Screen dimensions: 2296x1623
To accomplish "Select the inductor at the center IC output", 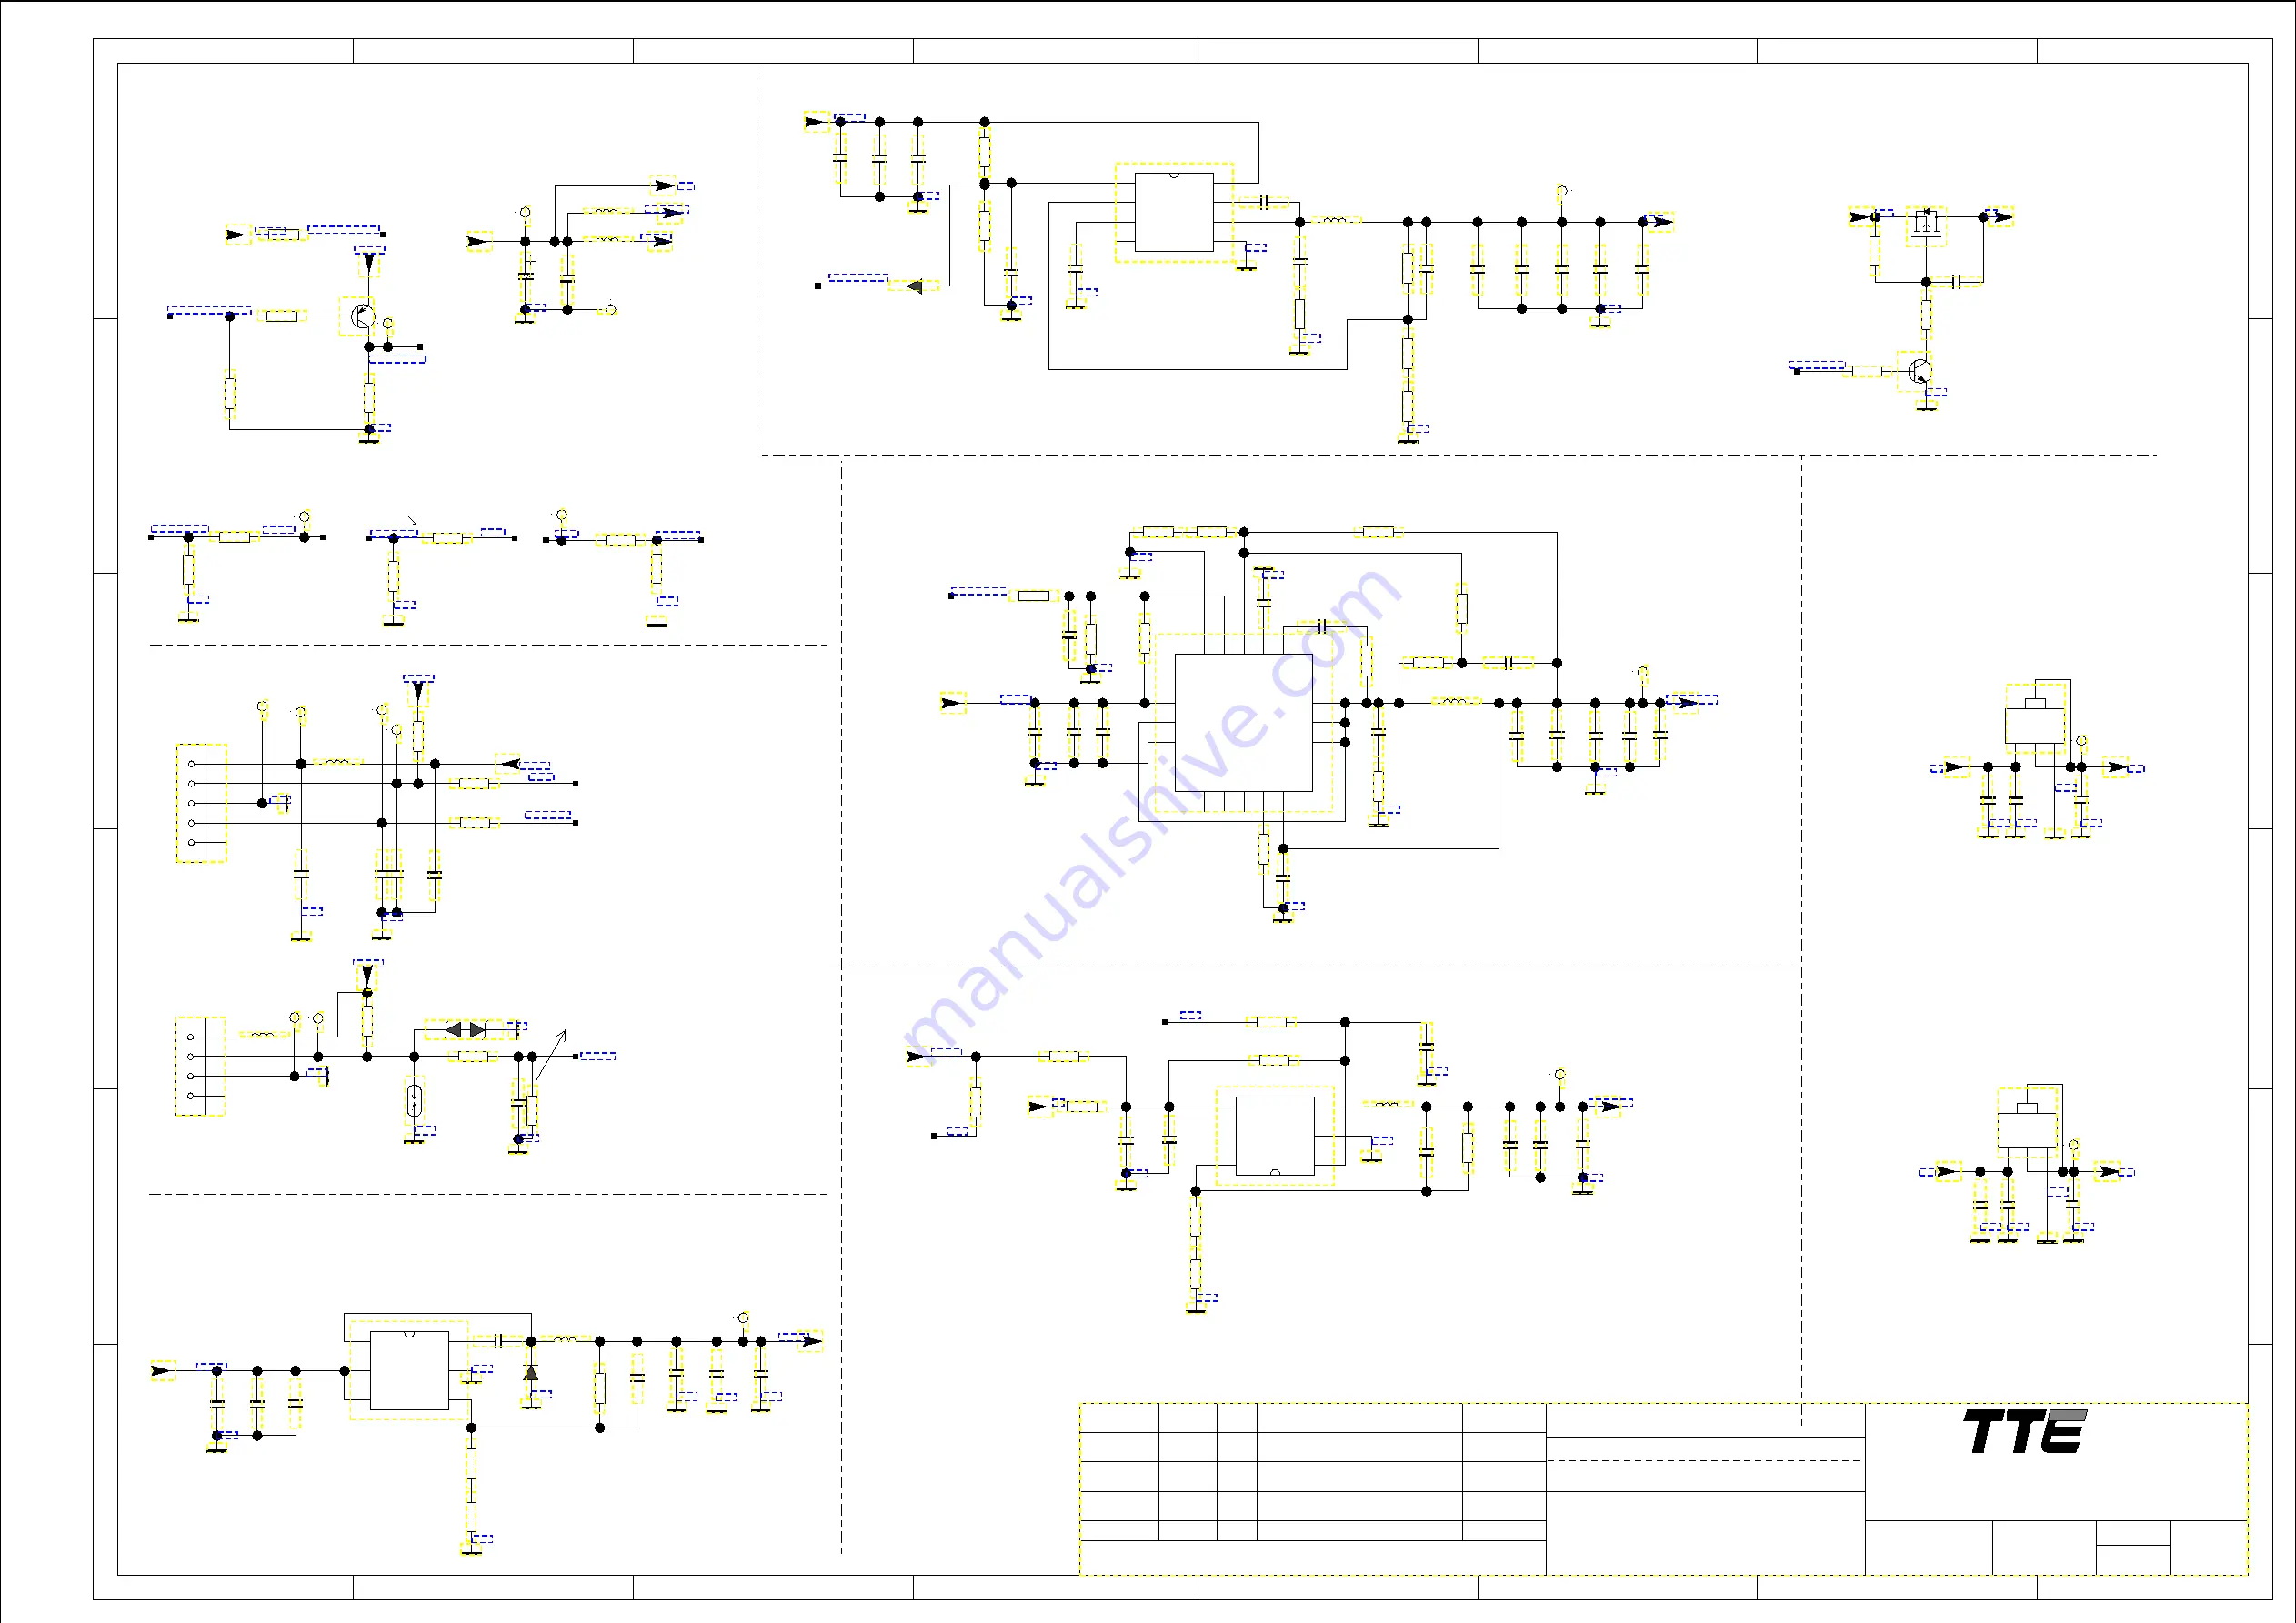I will coord(1456,702).
